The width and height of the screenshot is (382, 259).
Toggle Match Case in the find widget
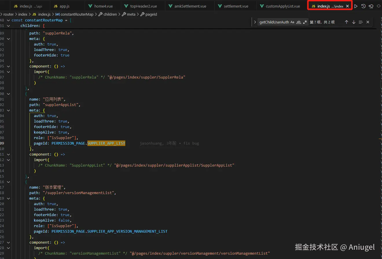(292, 22)
